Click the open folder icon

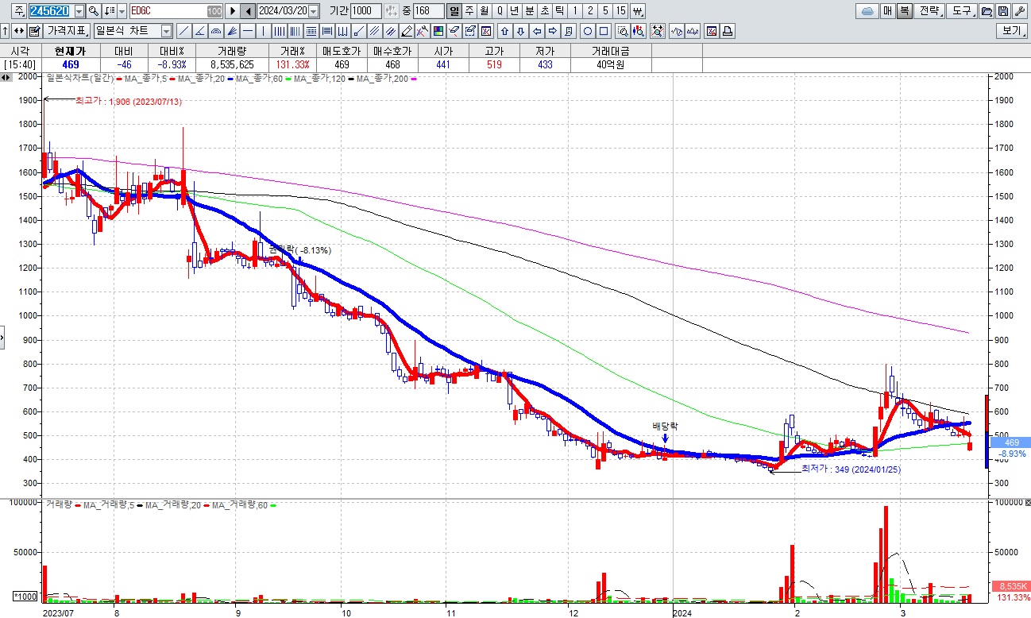(987, 11)
